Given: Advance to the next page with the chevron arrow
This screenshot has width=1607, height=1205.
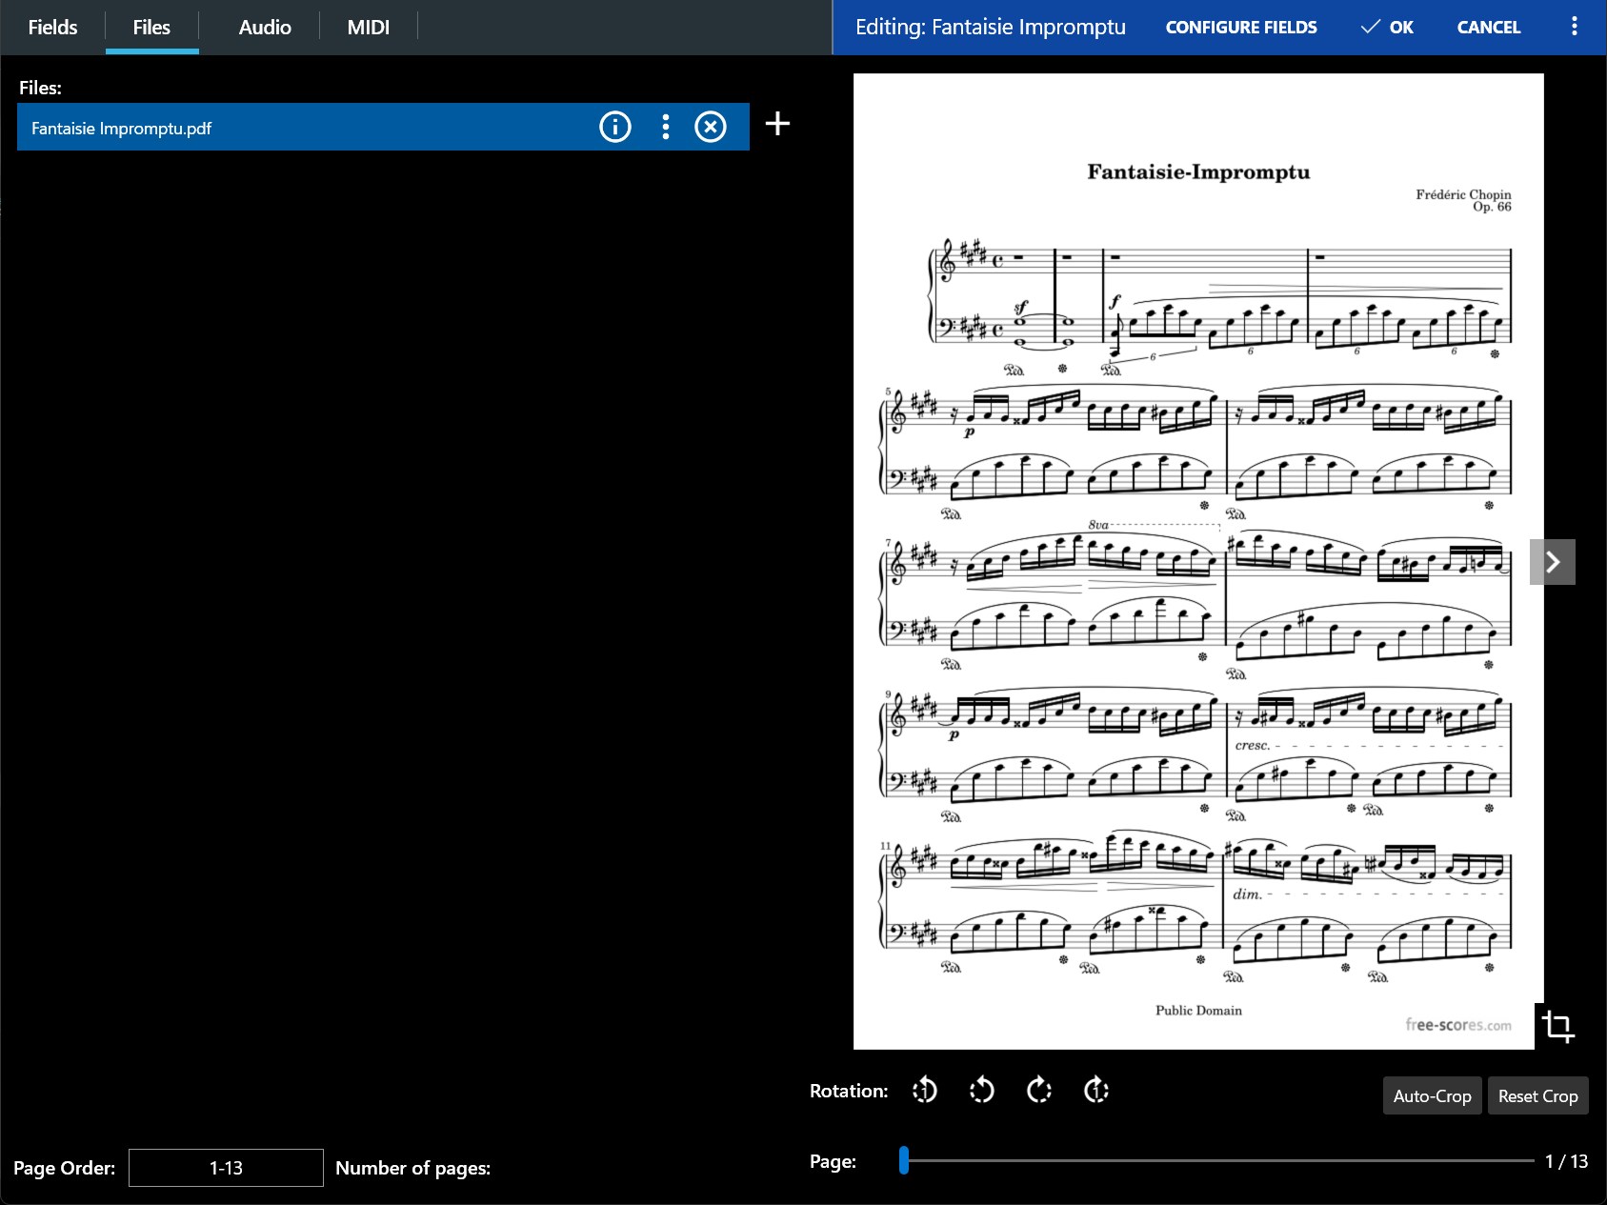Looking at the screenshot, I should click(1554, 562).
